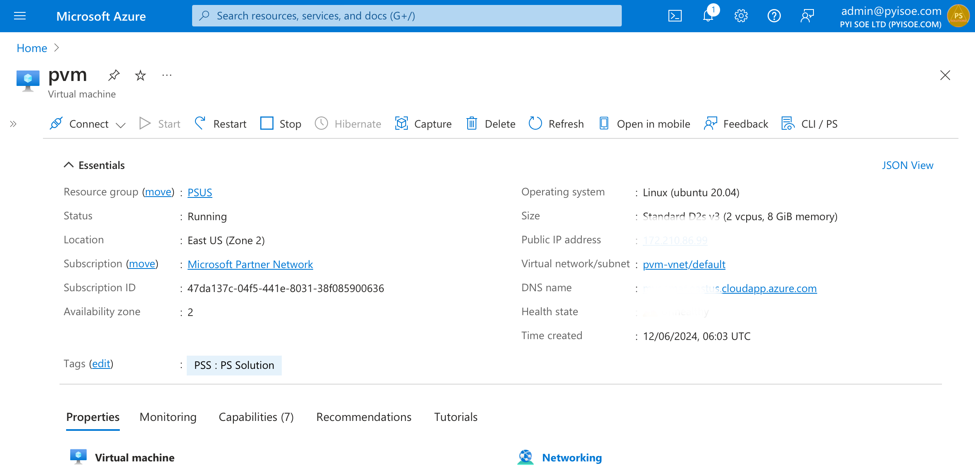Open the Networking section link
Image resolution: width=975 pixels, height=468 pixels.
572,458
